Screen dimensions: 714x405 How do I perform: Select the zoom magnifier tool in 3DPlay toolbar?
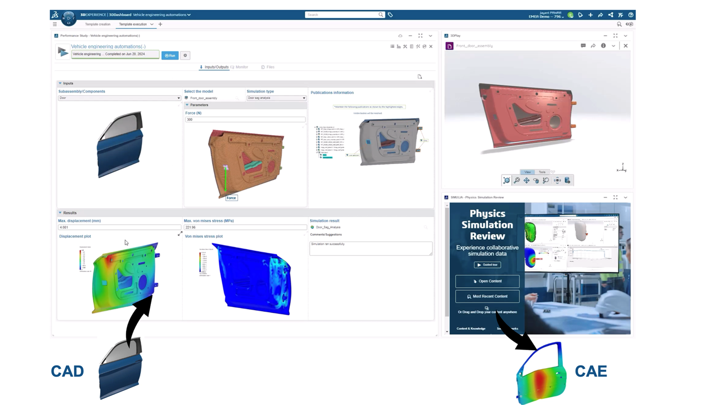(517, 181)
